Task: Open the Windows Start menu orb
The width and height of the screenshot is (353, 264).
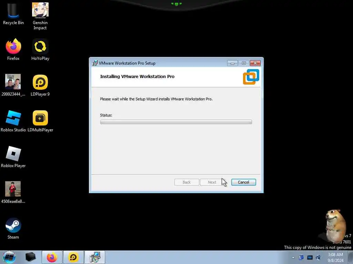Action: [9, 257]
